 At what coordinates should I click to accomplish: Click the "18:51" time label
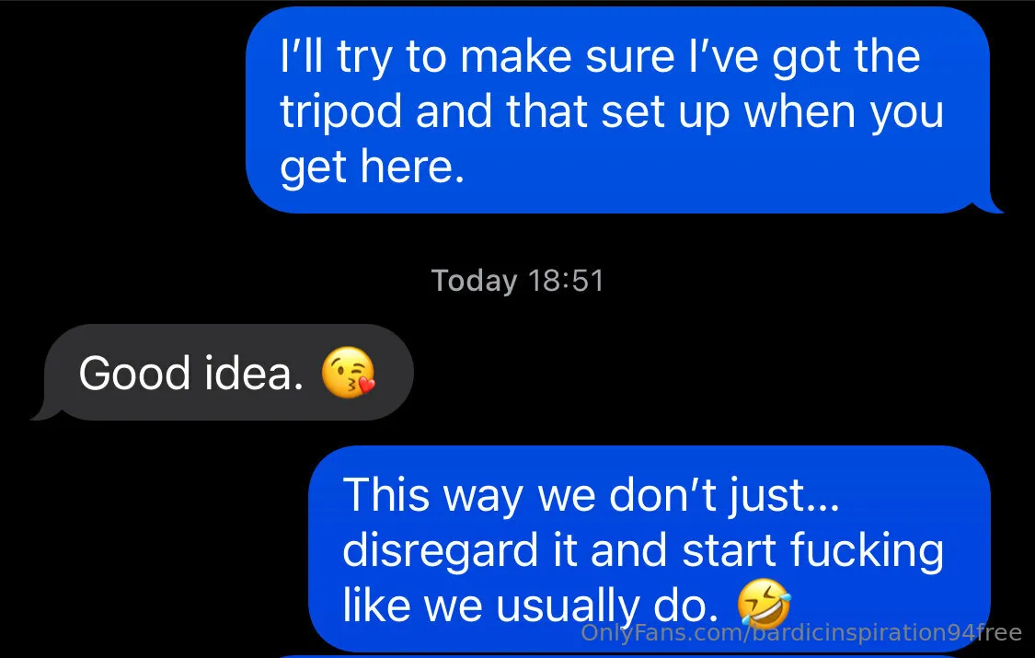tap(566, 281)
